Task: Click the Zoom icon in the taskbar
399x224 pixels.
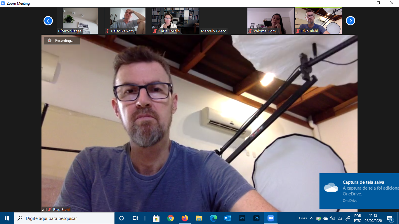Action: point(270,218)
